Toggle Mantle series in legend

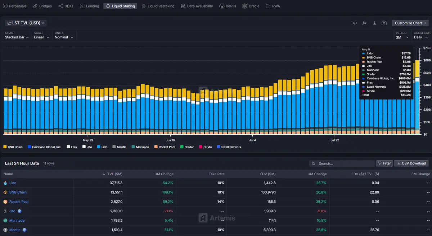coord(120,147)
